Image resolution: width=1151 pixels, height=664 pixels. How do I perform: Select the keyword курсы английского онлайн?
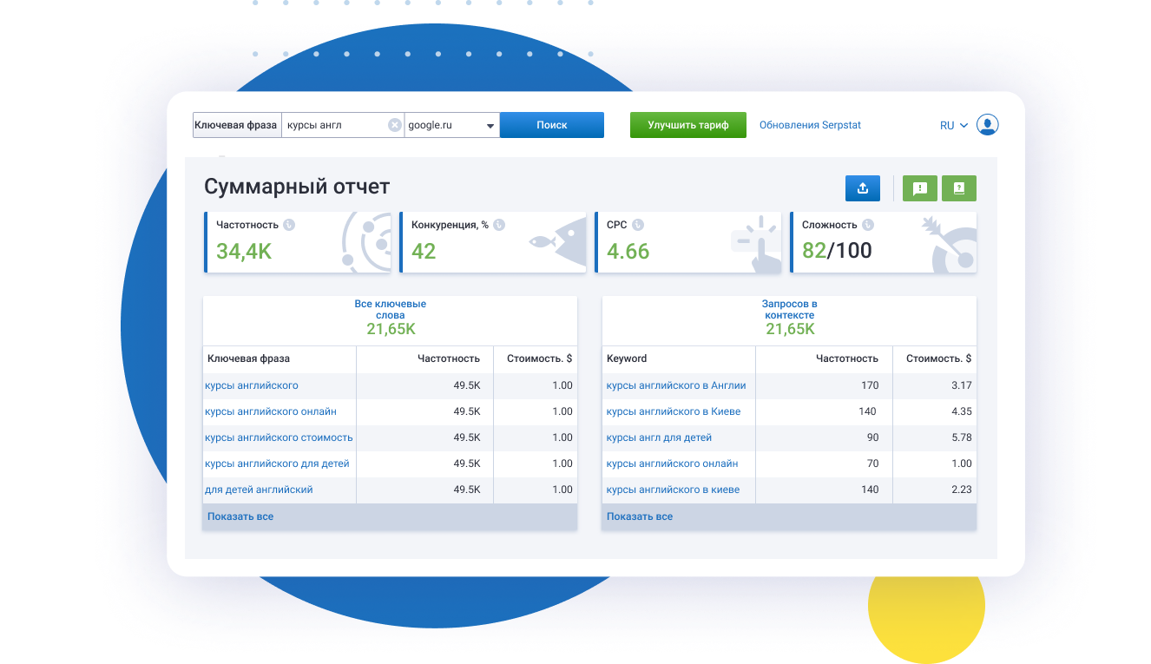(x=270, y=411)
